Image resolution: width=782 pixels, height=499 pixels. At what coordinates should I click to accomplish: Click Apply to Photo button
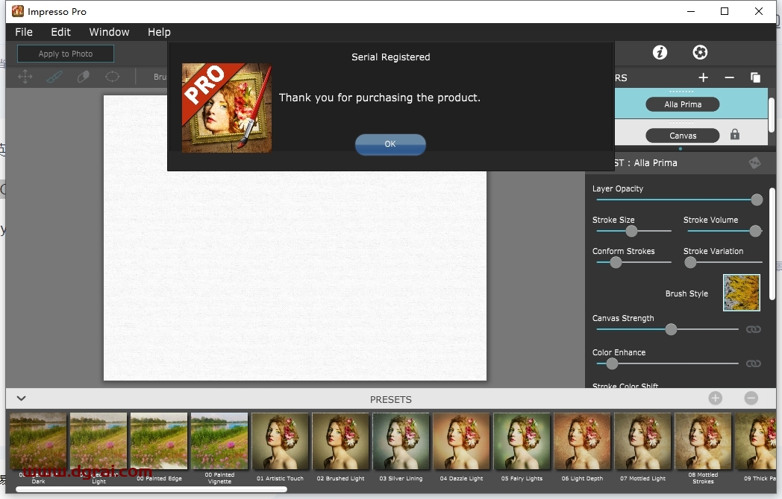point(66,54)
